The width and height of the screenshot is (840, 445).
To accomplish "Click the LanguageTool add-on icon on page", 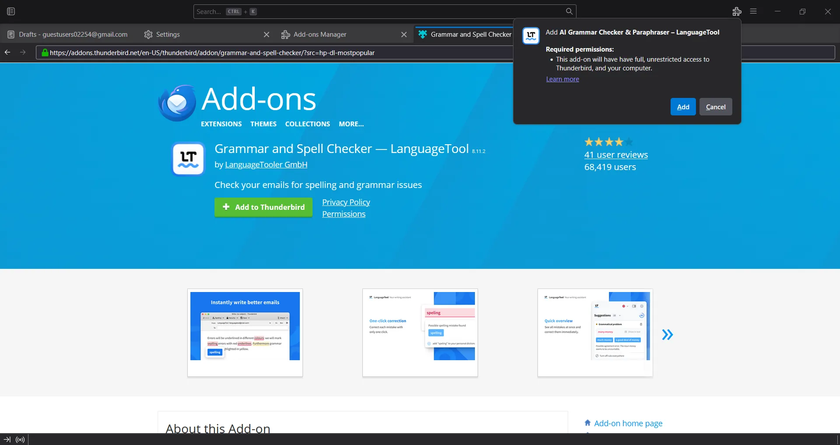I will pos(188,159).
